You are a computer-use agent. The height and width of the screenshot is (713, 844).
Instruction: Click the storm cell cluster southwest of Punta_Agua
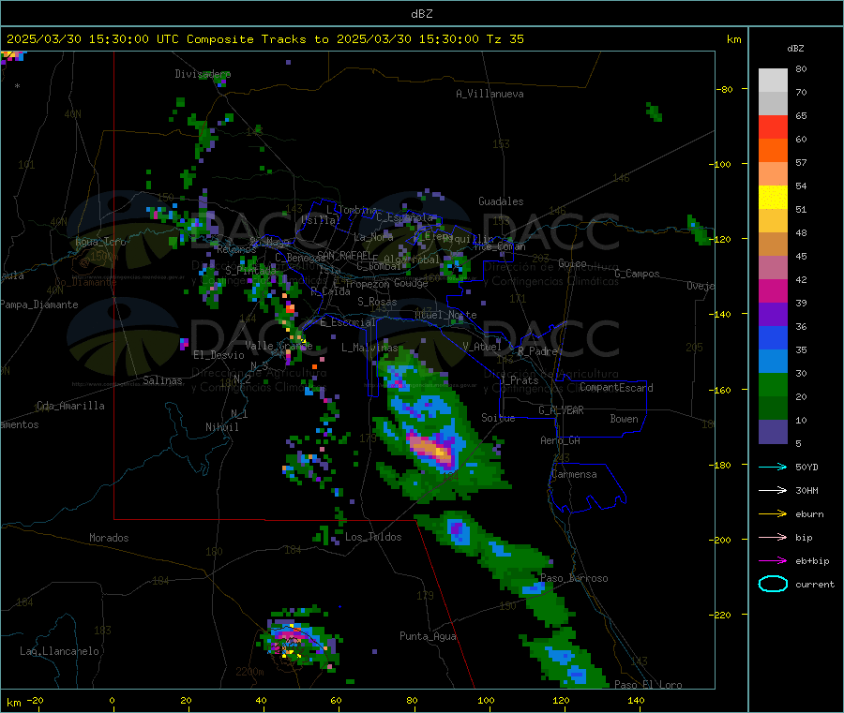coord(299,640)
